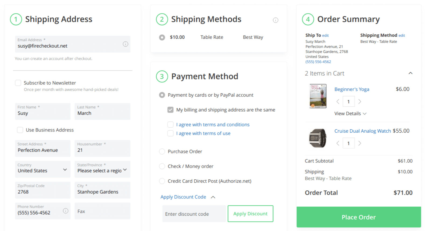Decrease the Beginner's Yoga quantity with left arrow

(x=338, y=102)
